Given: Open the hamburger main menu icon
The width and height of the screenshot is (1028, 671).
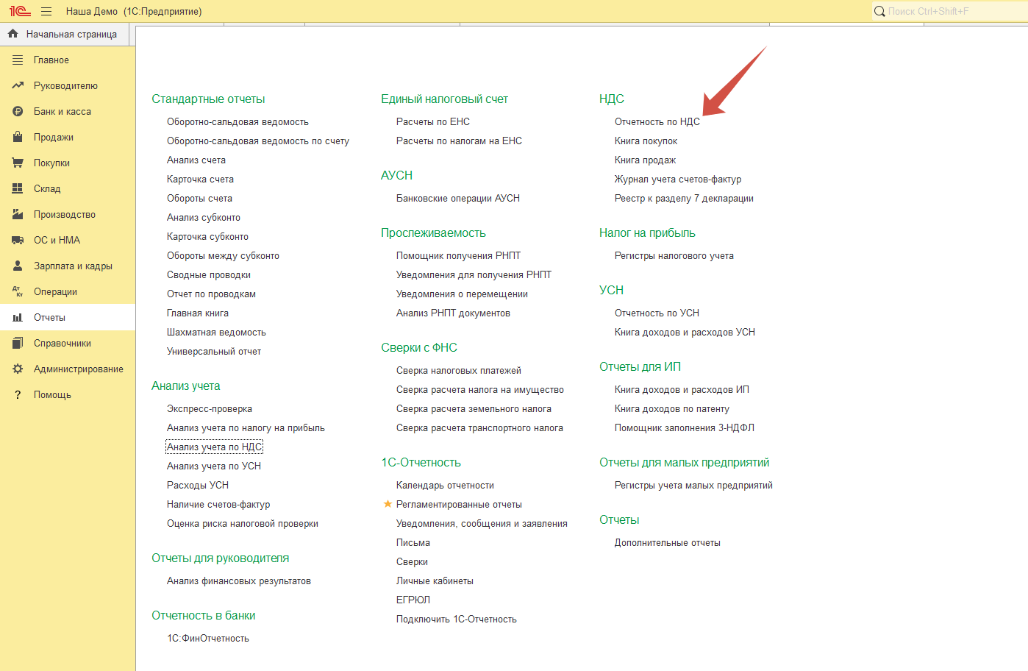Looking at the screenshot, I should (x=46, y=11).
